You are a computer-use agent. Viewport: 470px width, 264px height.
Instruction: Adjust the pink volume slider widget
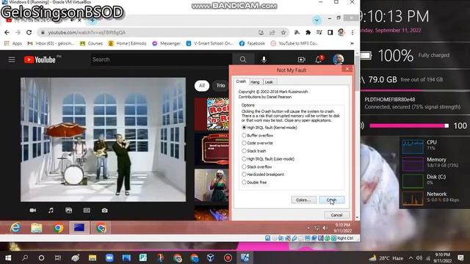pyautogui.click(x=409, y=125)
